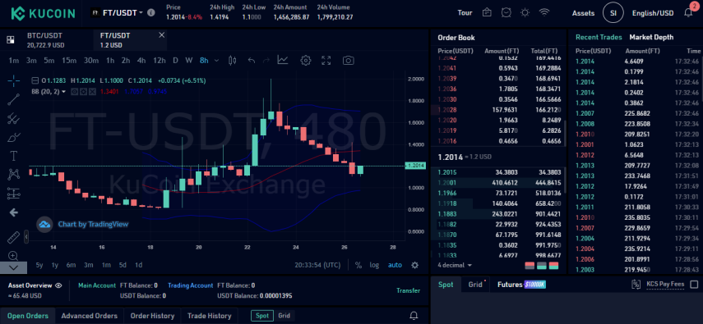Click the network signal icon in header
The width and height of the screenshot is (703, 324).
point(544,12)
